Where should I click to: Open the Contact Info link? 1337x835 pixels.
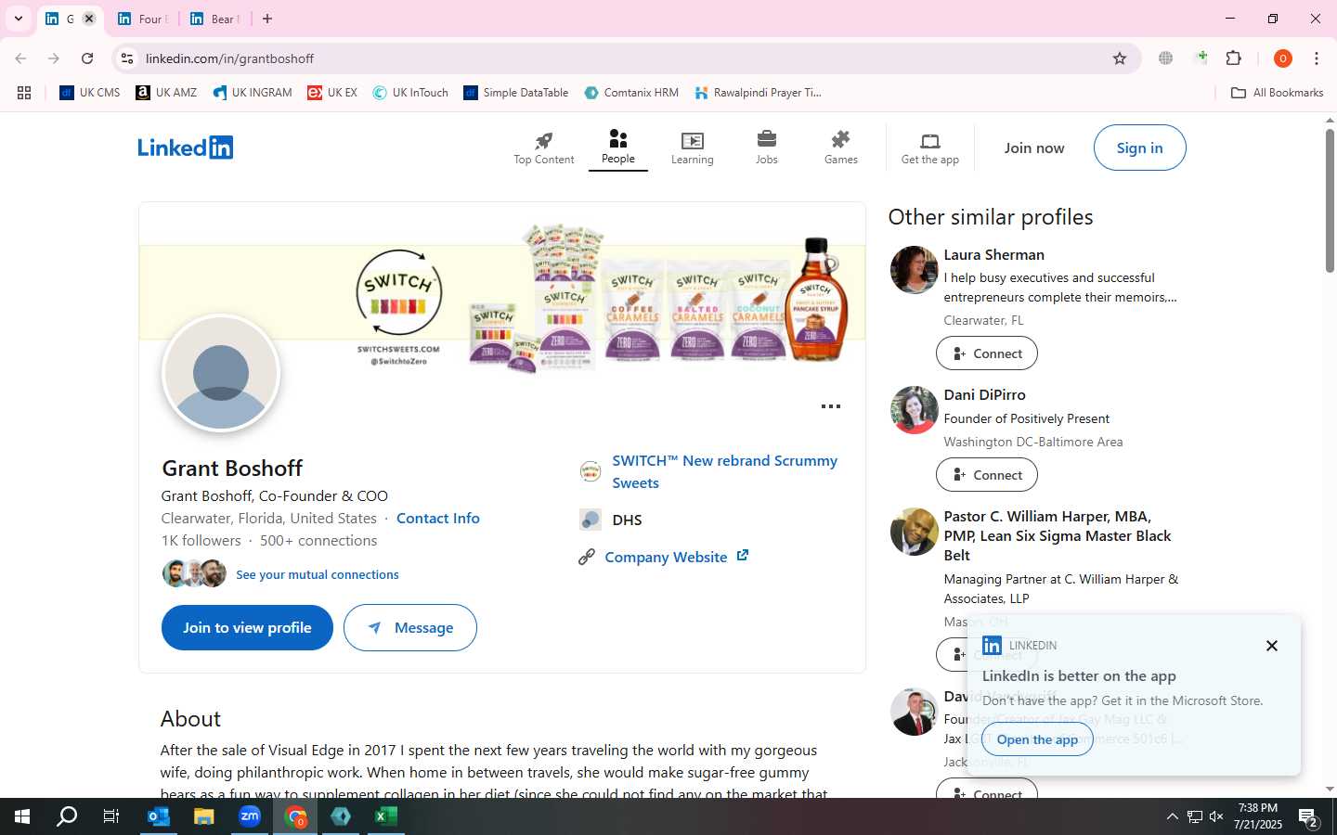coord(438,518)
